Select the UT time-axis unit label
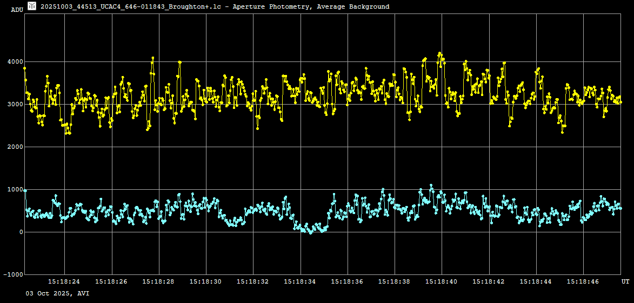This screenshot has height=303, width=634. [x=625, y=281]
